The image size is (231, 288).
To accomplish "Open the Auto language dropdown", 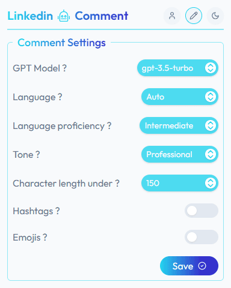I will click(x=180, y=97).
